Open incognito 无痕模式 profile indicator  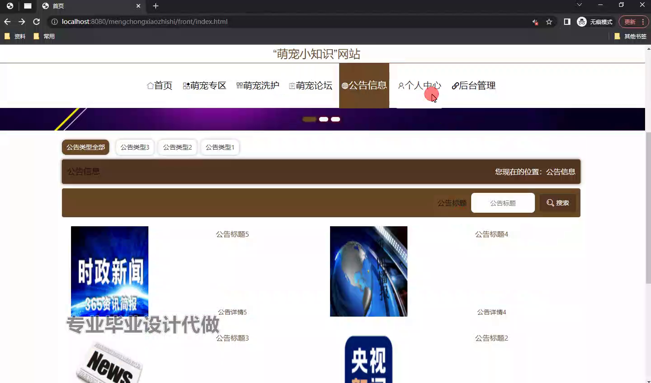pos(595,22)
